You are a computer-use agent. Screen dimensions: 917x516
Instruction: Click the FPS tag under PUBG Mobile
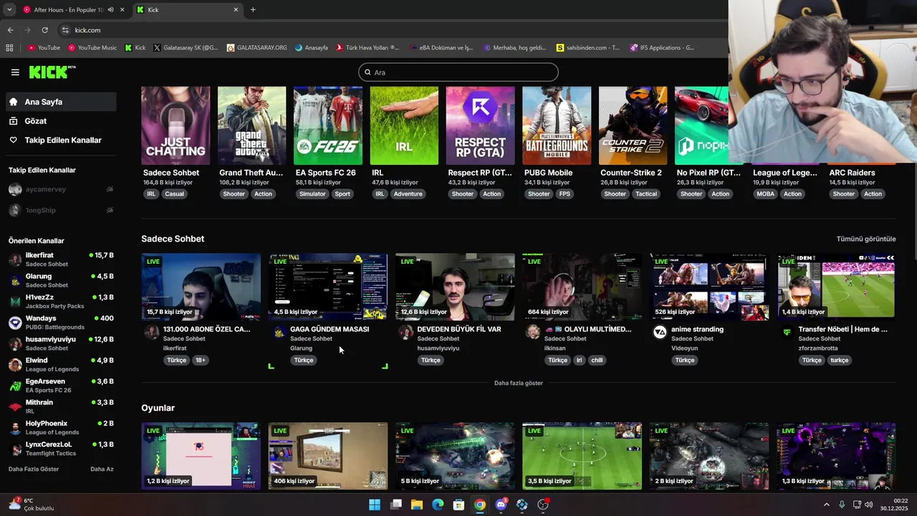point(565,194)
